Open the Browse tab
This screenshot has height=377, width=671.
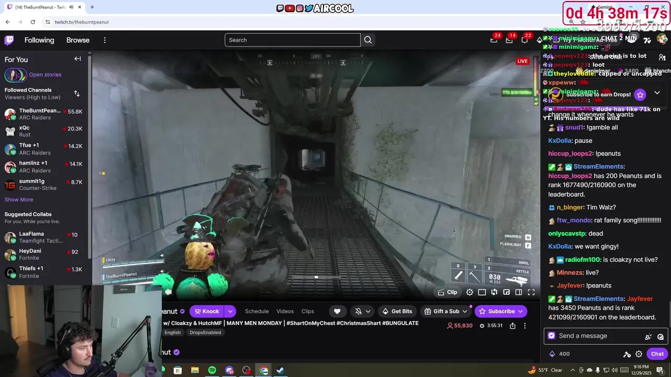[x=78, y=40]
